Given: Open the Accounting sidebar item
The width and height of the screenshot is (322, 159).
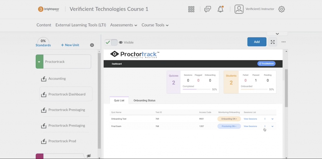Looking at the screenshot, I should (x=57, y=79).
